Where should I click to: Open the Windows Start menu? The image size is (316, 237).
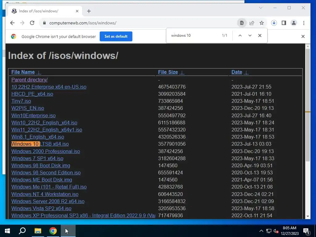tap(7, 231)
